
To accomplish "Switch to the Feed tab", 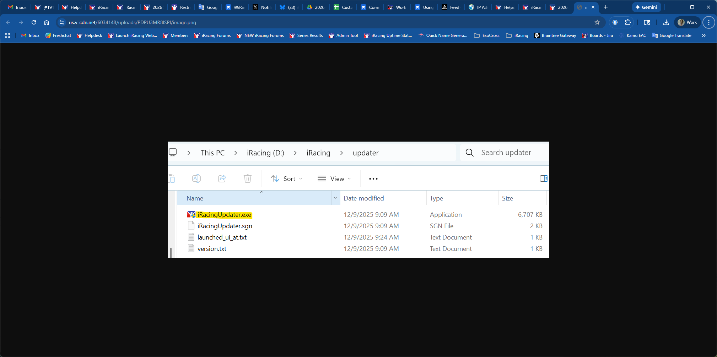I will 451,7.
